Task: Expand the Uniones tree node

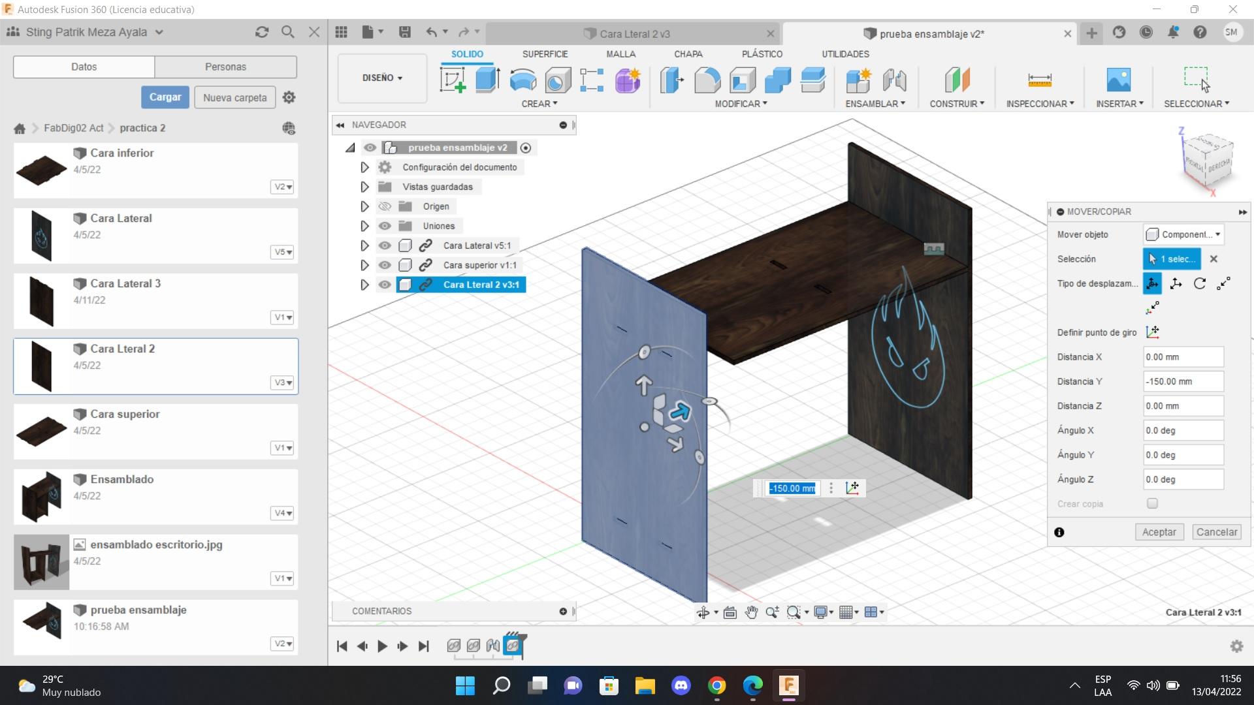Action: tap(364, 226)
